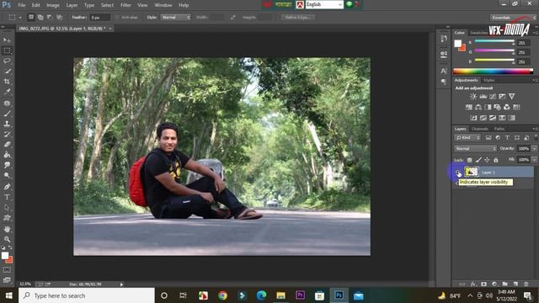Viewport: 539px width, 303px height.
Task: Select the Rectangular Marquee tool
Action: tap(7, 50)
